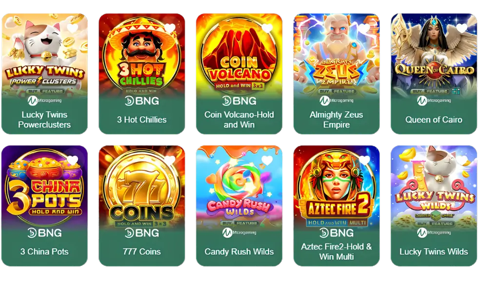This screenshot has width=478, height=283.
Task: Launch 3 Hot Chillies game artwork
Action: coord(142,54)
